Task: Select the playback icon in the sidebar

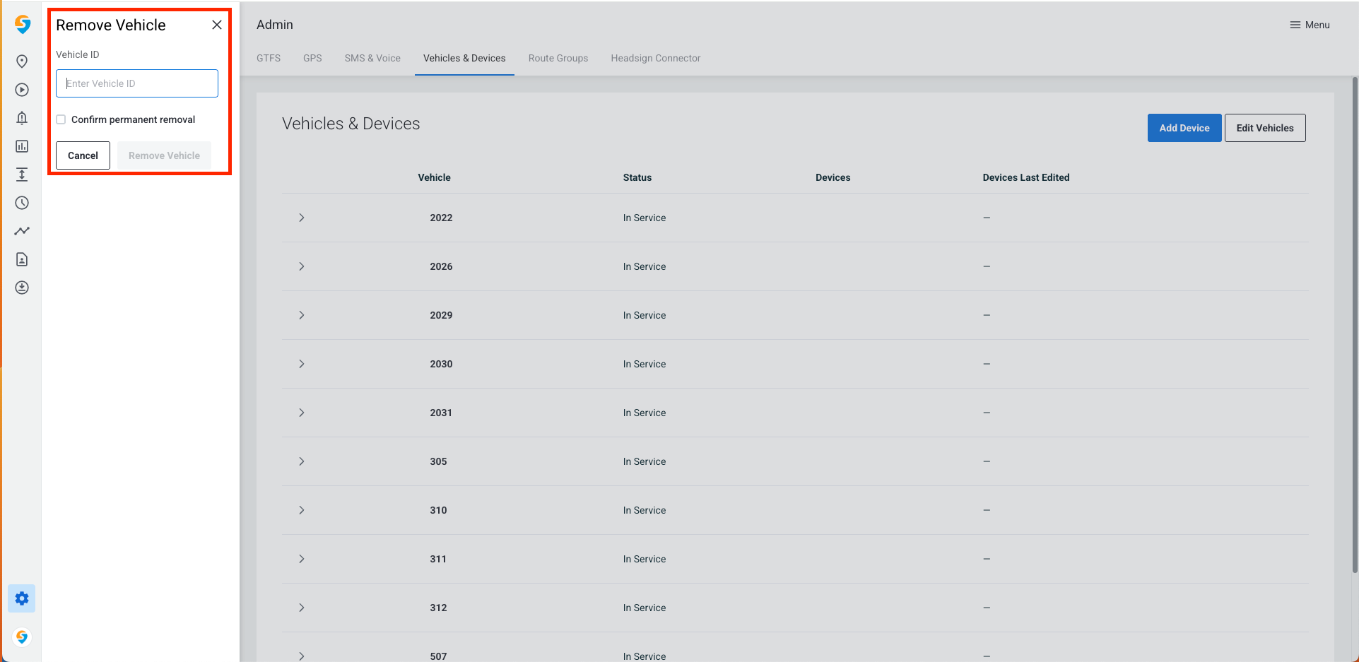Action: coord(21,90)
